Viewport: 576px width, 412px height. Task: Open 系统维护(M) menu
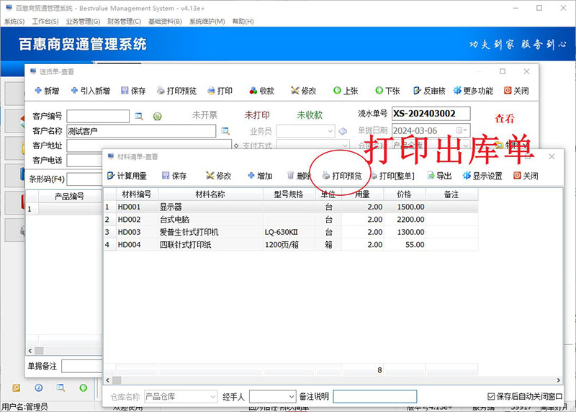pos(206,21)
